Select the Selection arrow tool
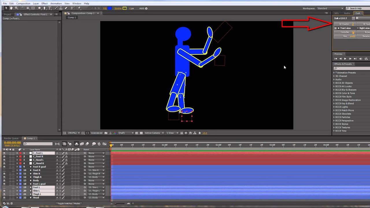Screen dimensions: 370x208 (6, 8)
